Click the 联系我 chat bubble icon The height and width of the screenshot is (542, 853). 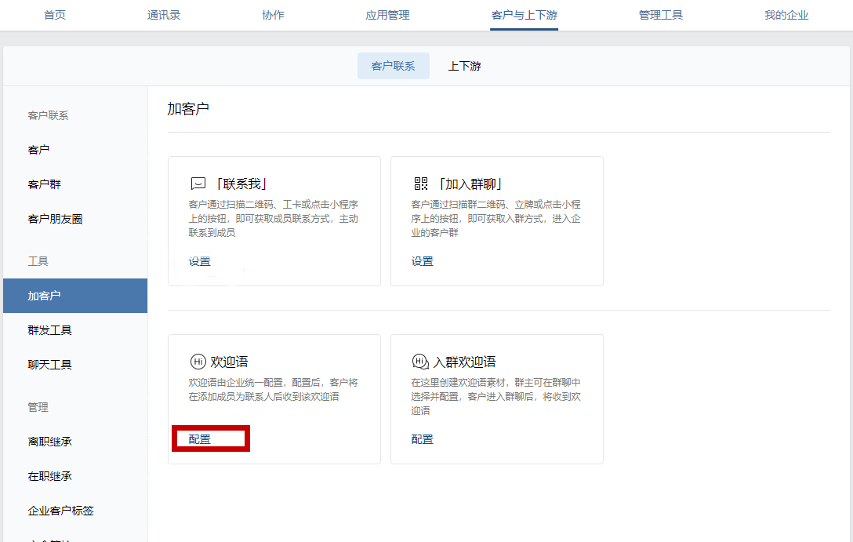[198, 184]
